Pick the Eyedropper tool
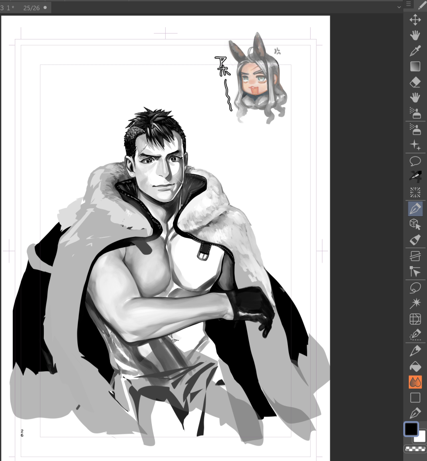Image resolution: width=427 pixels, height=461 pixels. click(x=415, y=51)
